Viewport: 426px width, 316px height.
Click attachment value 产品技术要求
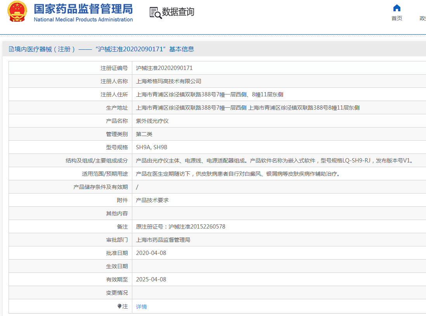(x=152, y=200)
